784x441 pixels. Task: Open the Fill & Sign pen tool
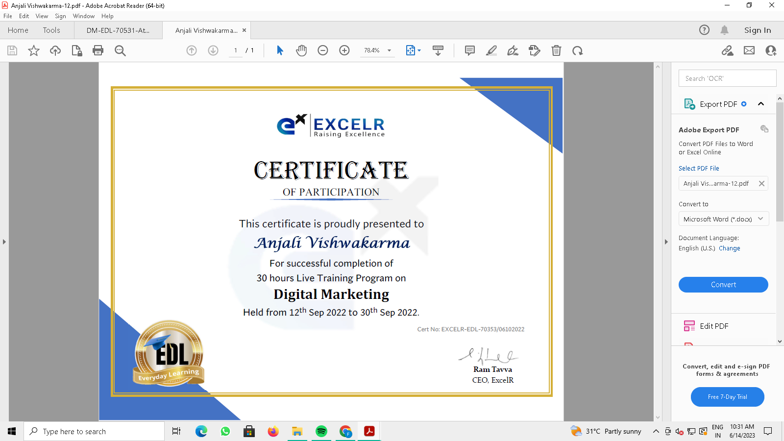click(513, 50)
